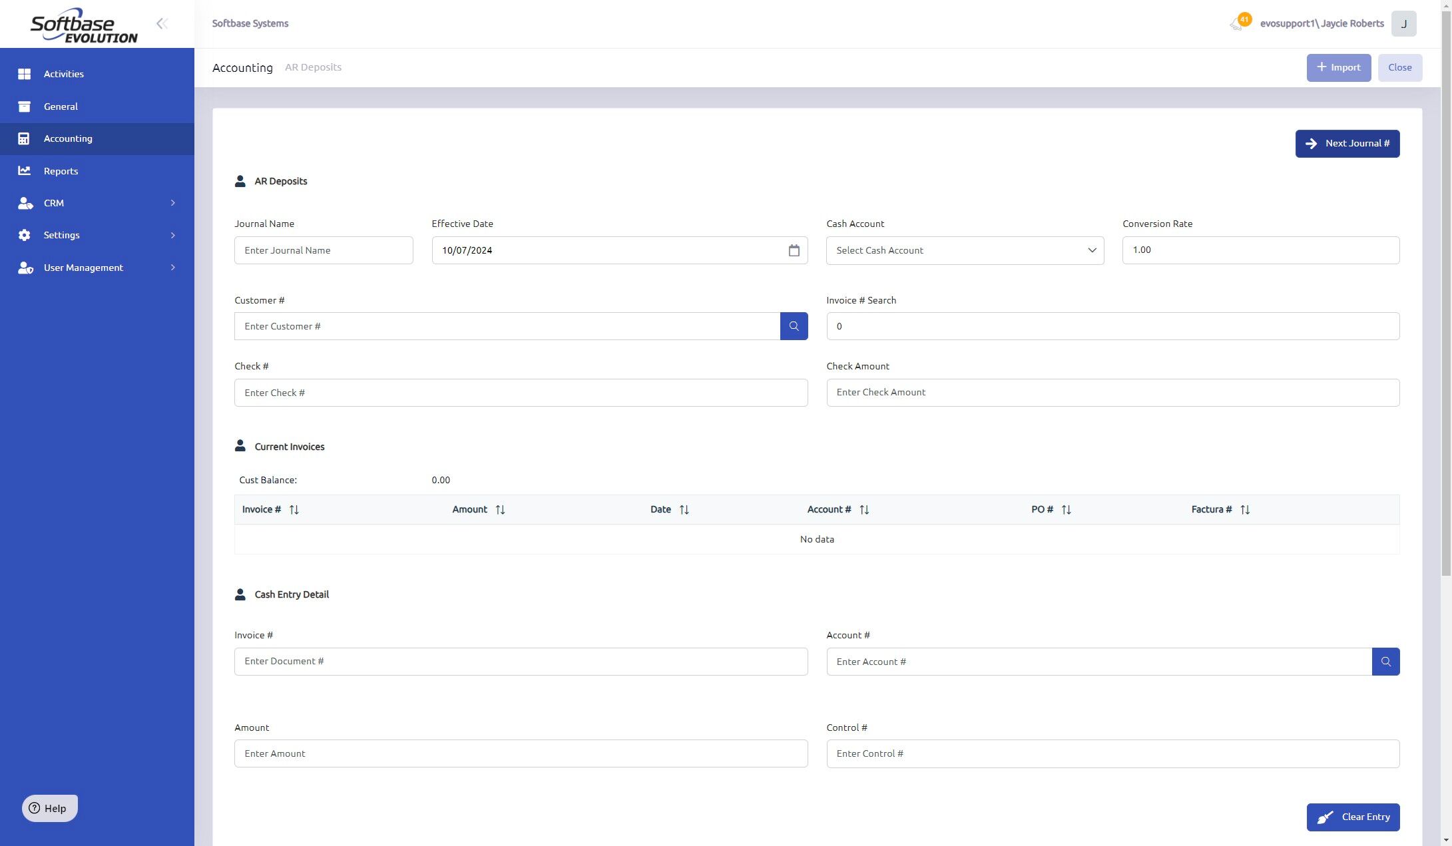Collapse sidebar with double-chevron icon
The image size is (1452, 846).
coord(162,24)
